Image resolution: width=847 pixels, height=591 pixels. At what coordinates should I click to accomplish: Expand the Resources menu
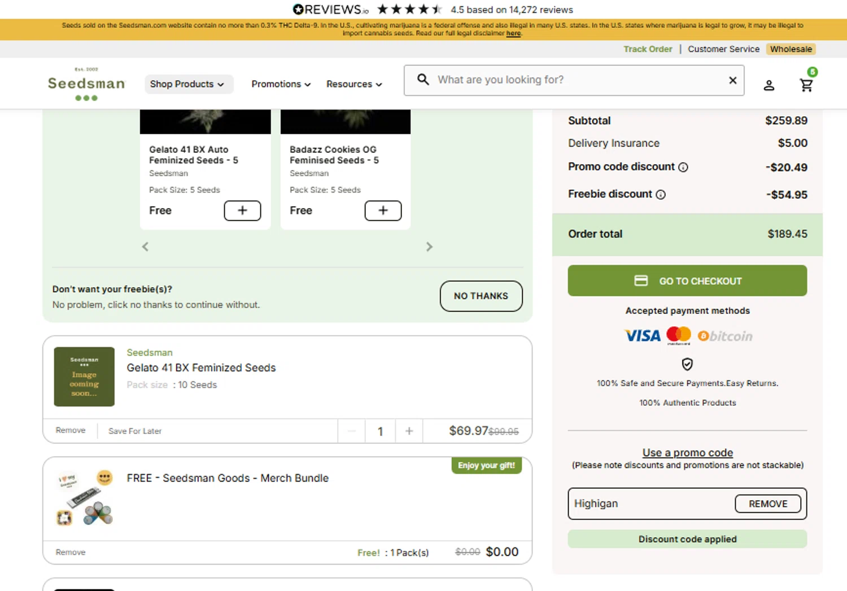(354, 84)
